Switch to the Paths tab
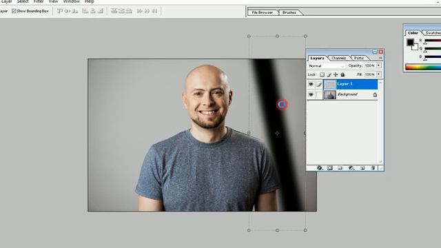441x248 pixels. pyautogui.click(x=359, y=58)
